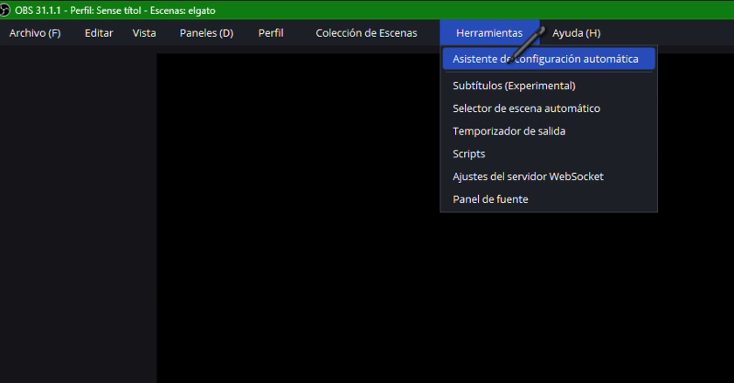Select Panel de fuente menu item

(490, 199)
